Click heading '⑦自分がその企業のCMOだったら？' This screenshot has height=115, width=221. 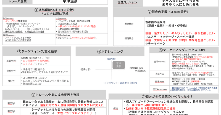[167, 97]
